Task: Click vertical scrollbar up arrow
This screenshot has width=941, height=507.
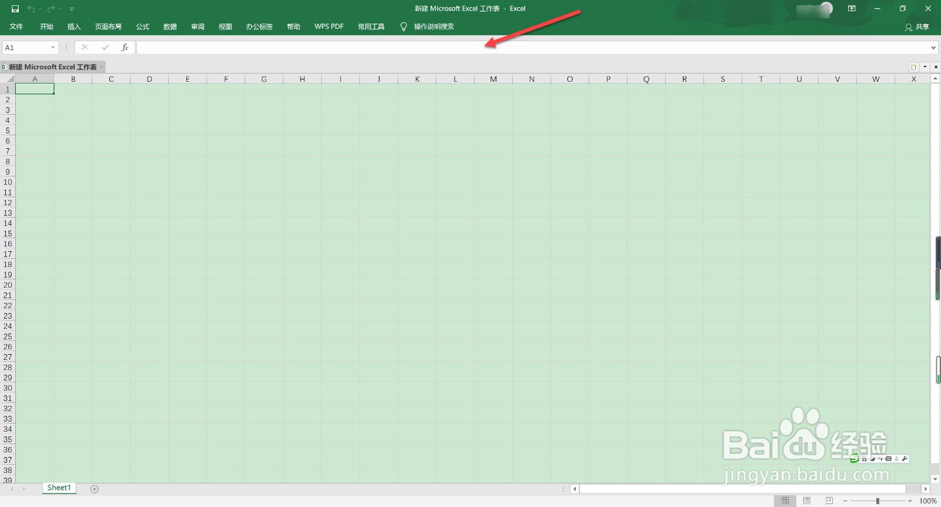Action: click(936, 78)
